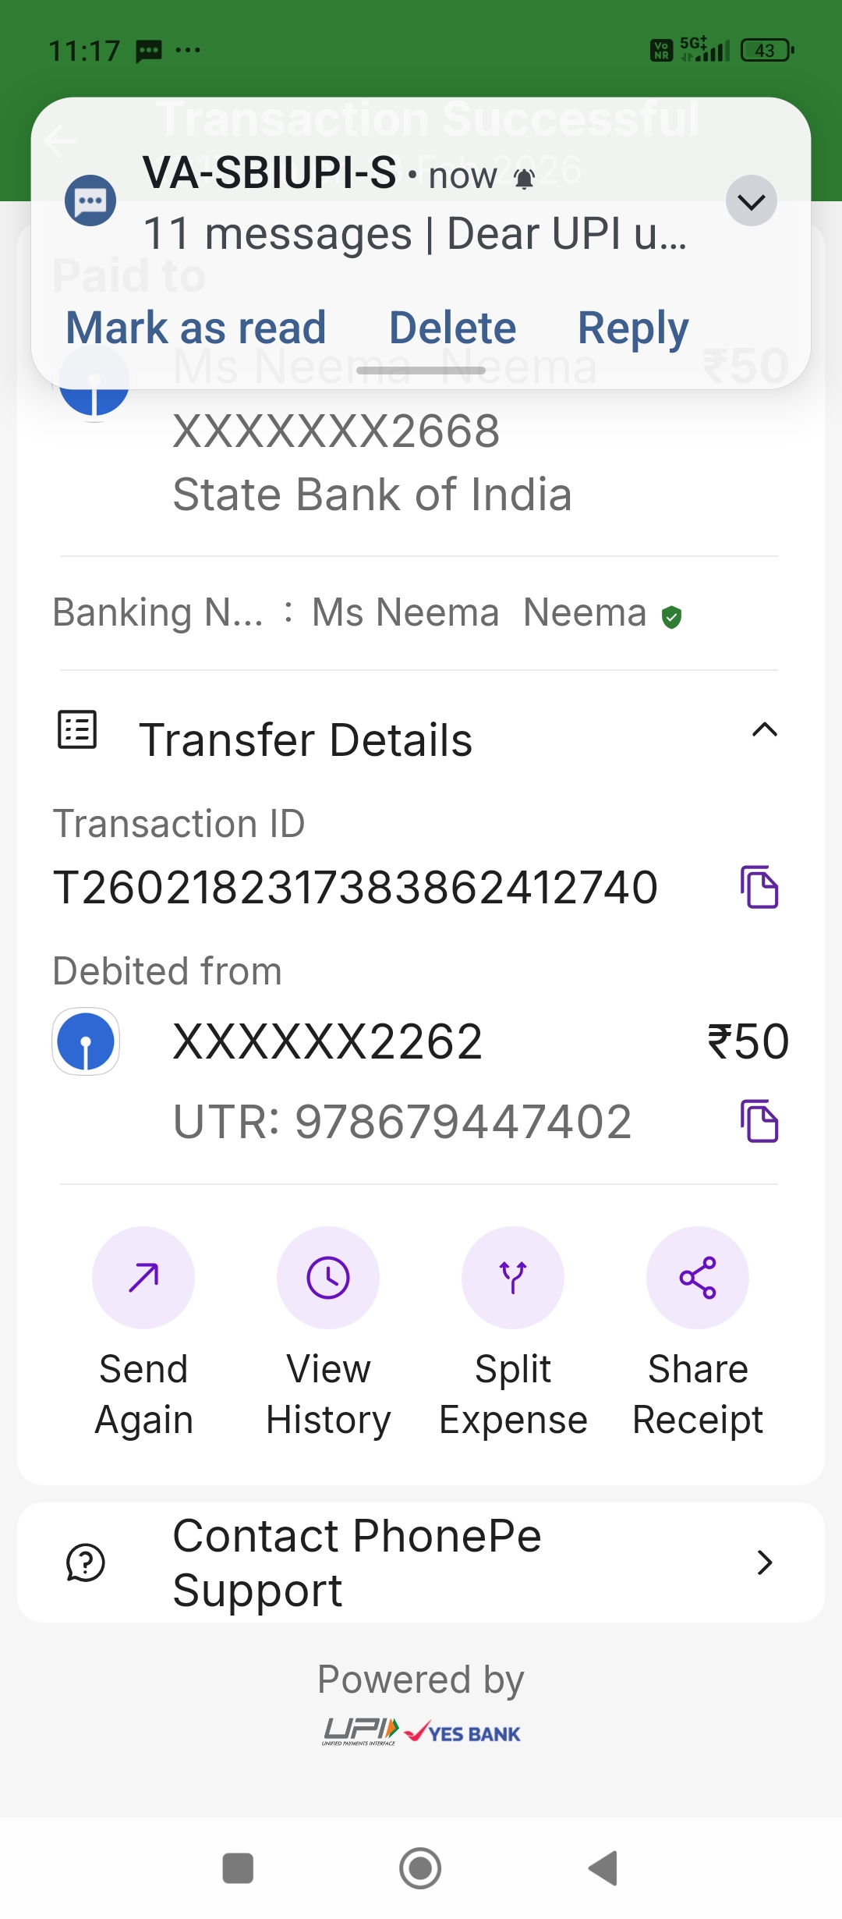Viewport: 842px width, 1919px height.
Task: Open Contact PhonePe Support chevron
Action: (x=764, y=1563)
